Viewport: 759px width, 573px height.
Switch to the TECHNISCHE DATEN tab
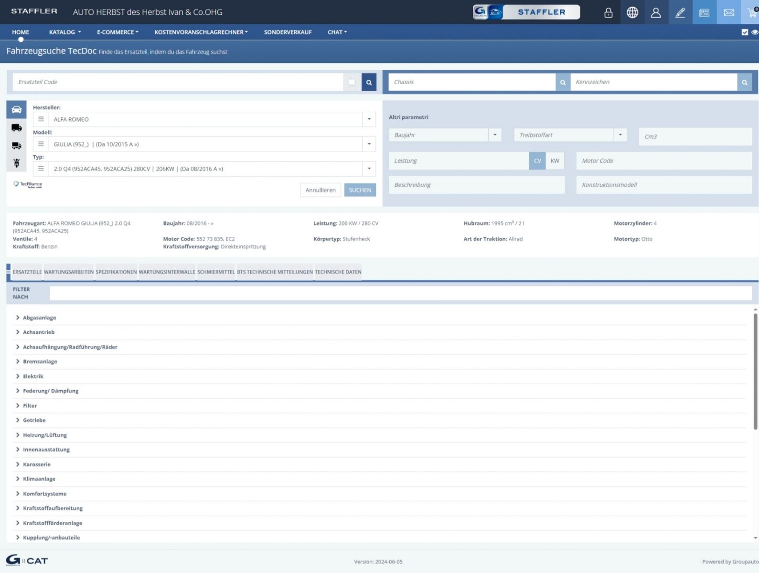click(x=338, y=272)
